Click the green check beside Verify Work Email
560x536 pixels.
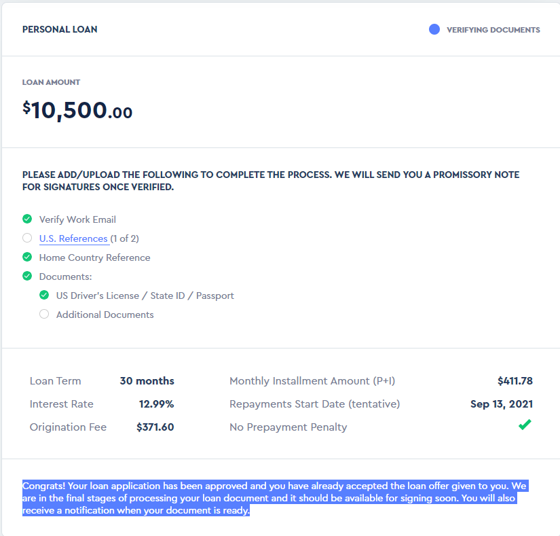click(x=27, y=219)
